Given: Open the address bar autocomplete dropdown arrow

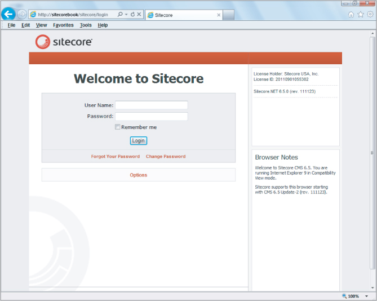Looking at the screenshot, I should (126, 14).
